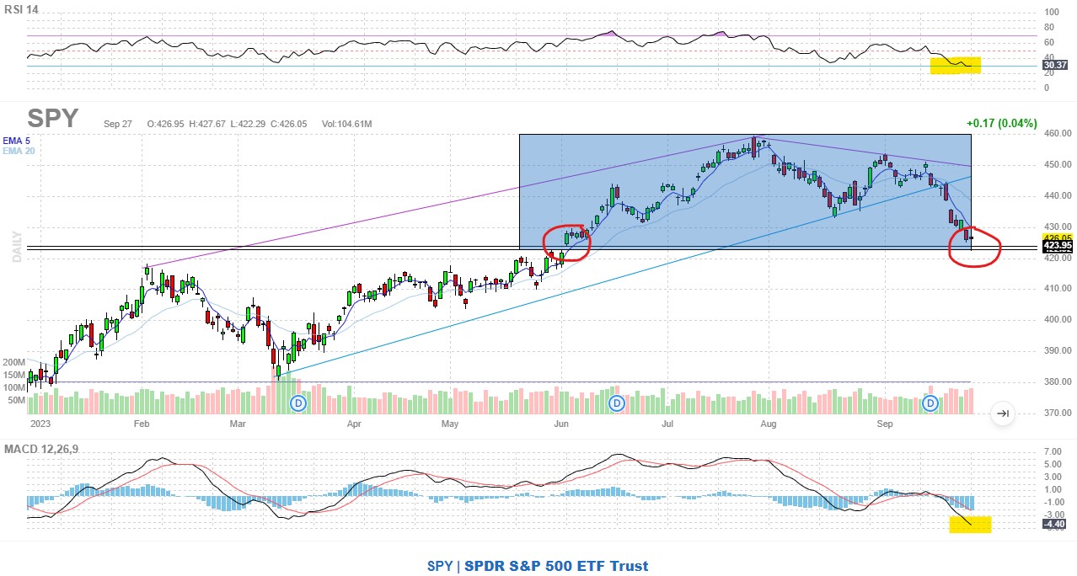Click the SPY | SPDR S&P 500 ETF Trust title
The width and height of the screenshot is (1077, 576).
pos(538,566)
